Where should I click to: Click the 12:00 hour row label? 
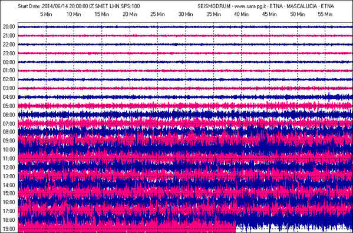pyautogui.click(x=9, y=167)
